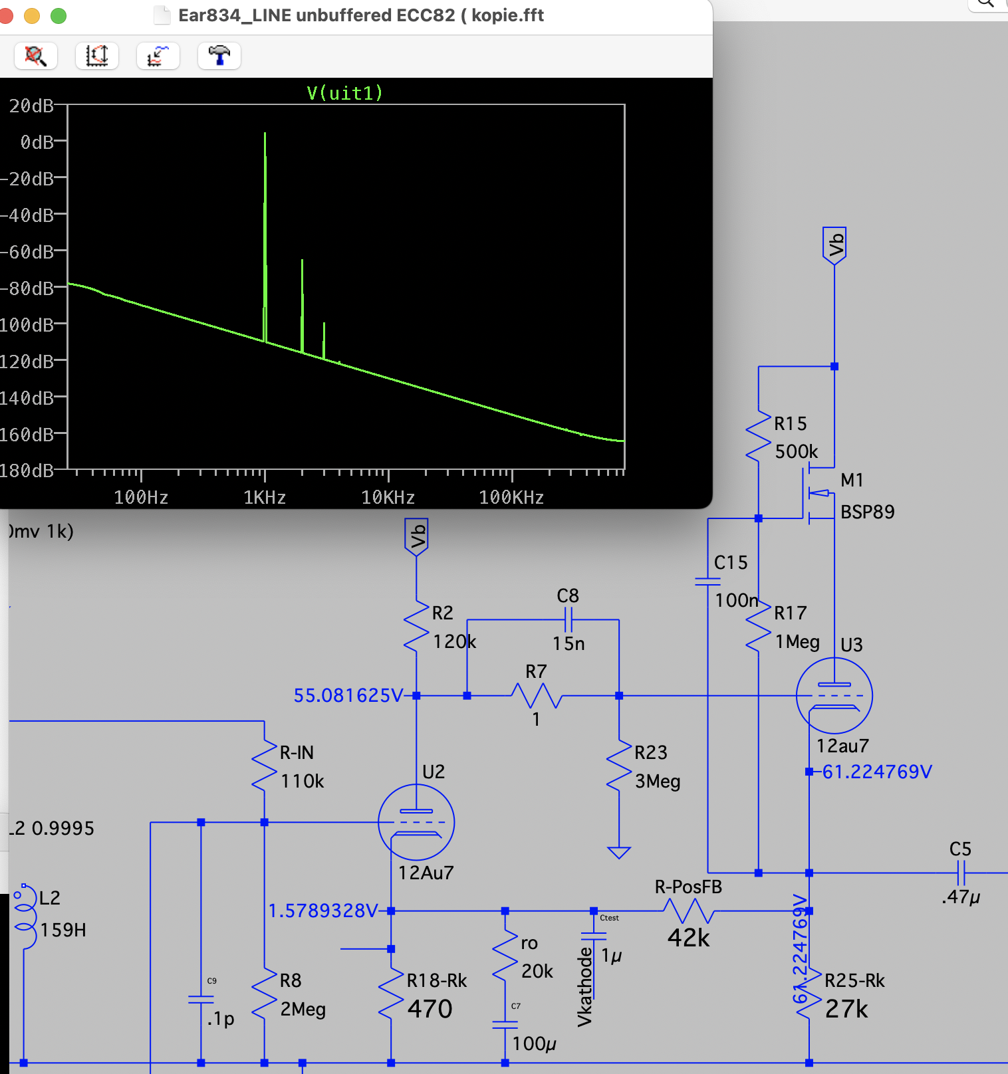The height and width of the screenshot is (1074, 1008).
Task: Select the R-PosFB resistor symbol
Action: pyautogui.click(x=689, y=911)
